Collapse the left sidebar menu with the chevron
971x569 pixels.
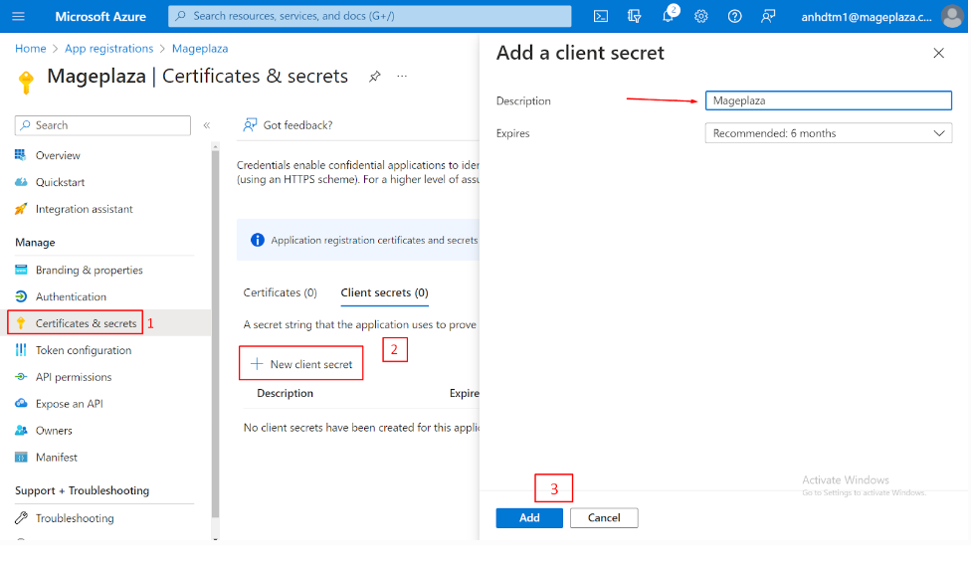207,125
